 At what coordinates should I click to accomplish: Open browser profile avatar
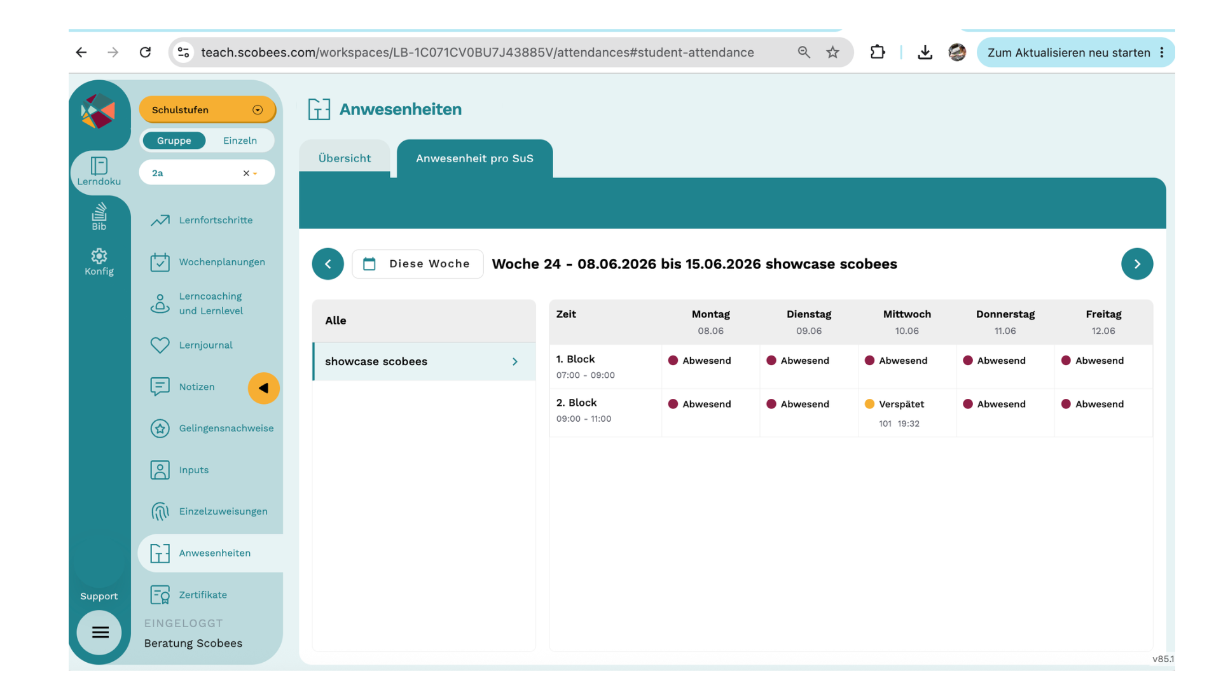point(957,52)
